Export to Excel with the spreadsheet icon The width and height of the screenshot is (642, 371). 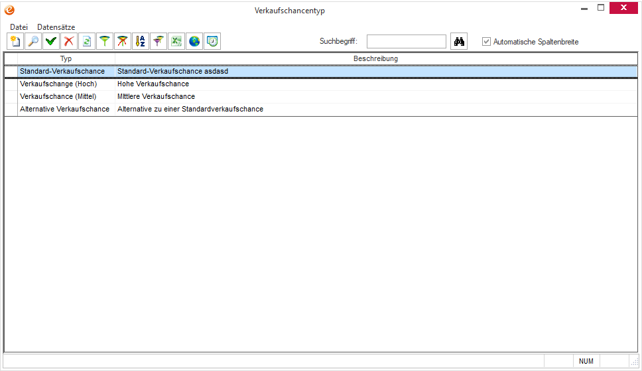tap(176, 41)
